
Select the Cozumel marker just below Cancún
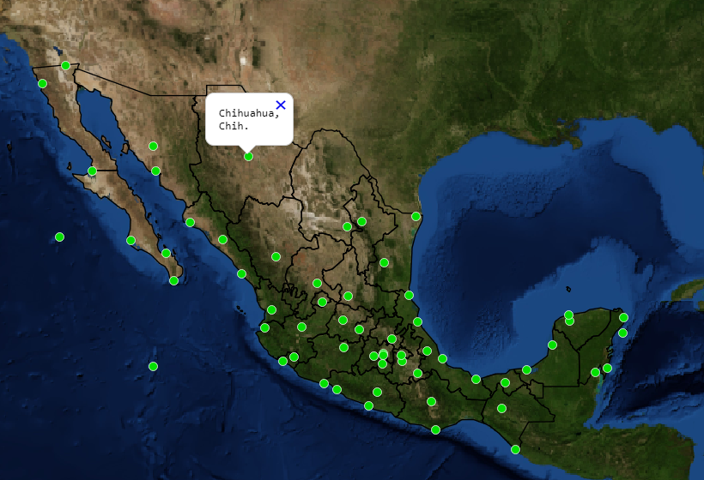click(x=622, y=333)
